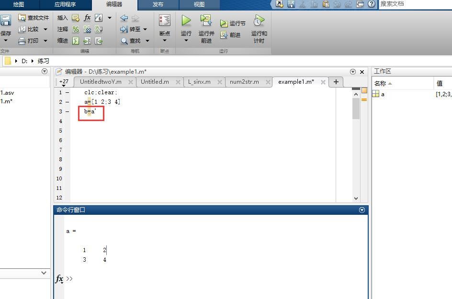Click the Breakpoints (断点) icon
This screenshot has height=299, width=452.
pos(165,21)
